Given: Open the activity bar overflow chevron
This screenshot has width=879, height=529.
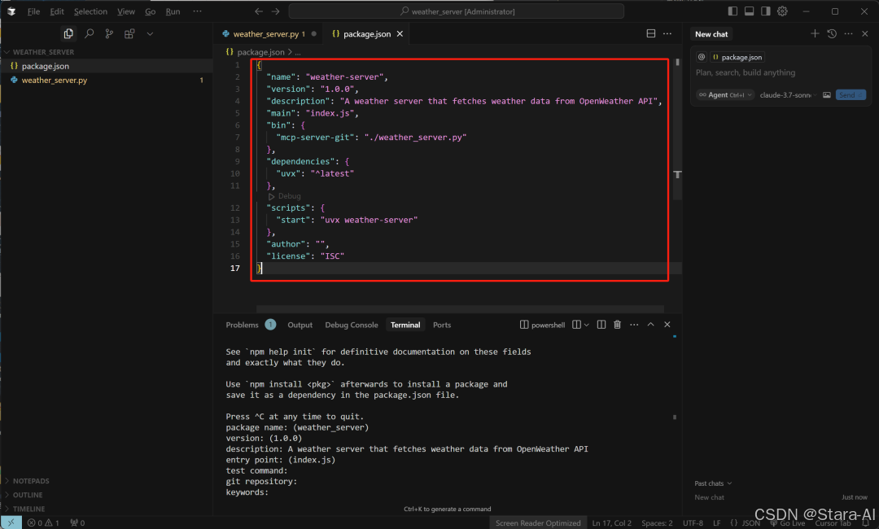Looking at the screenshot, I should click(150, 33).
